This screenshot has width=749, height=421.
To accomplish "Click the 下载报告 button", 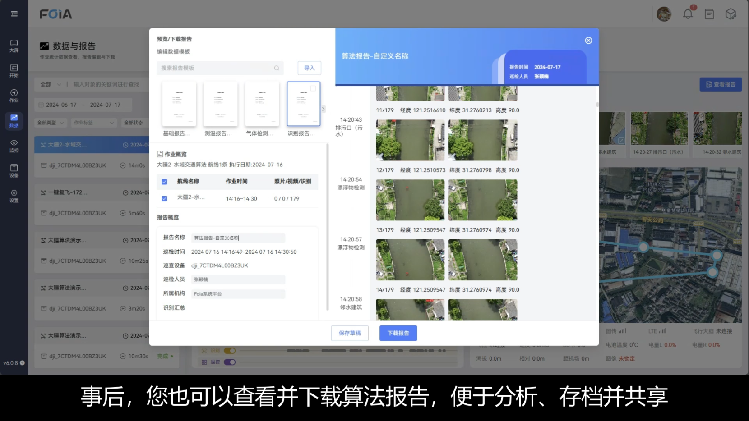I will coord(398,333).
